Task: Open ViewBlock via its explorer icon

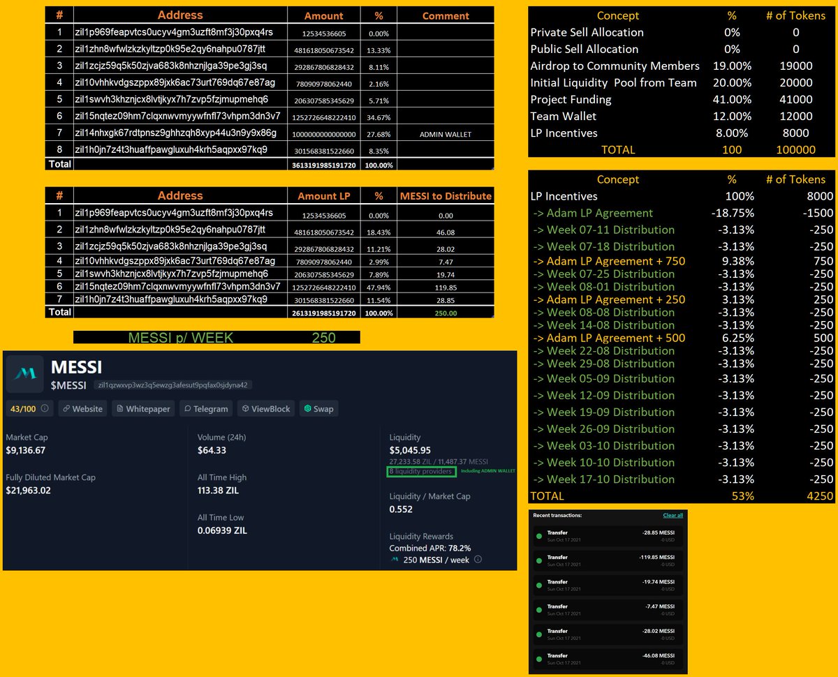Action: [246, 409]
